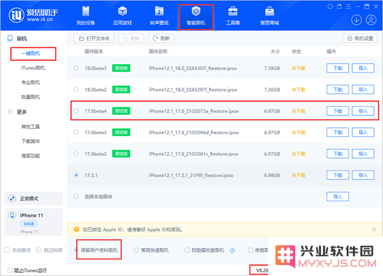Select 专业刷机 in the sidebar
The width and height of the screenshot is (383, 276).
(31, 82)
